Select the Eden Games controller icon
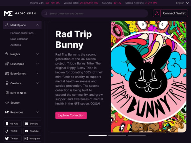The image size is (191, 143). 7,73
